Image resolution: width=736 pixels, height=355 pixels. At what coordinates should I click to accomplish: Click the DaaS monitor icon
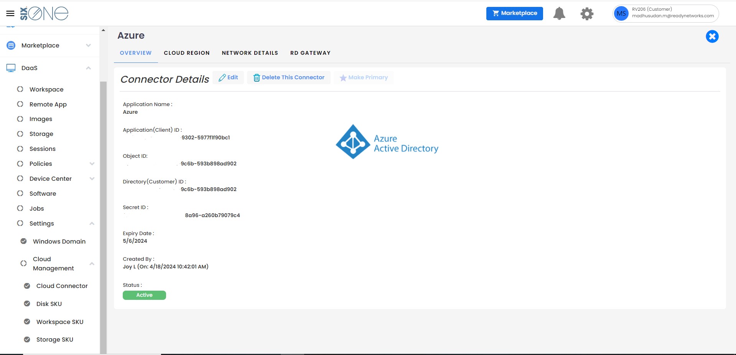click(11, 68)
